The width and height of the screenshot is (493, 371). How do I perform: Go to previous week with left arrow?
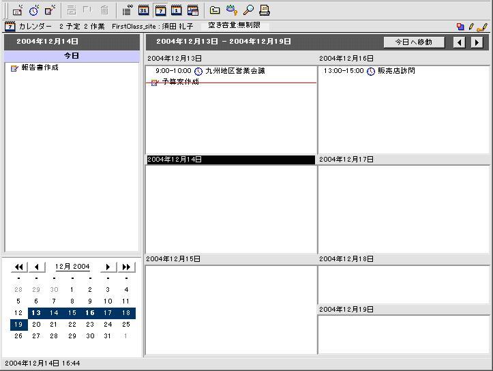pos(460,42)
